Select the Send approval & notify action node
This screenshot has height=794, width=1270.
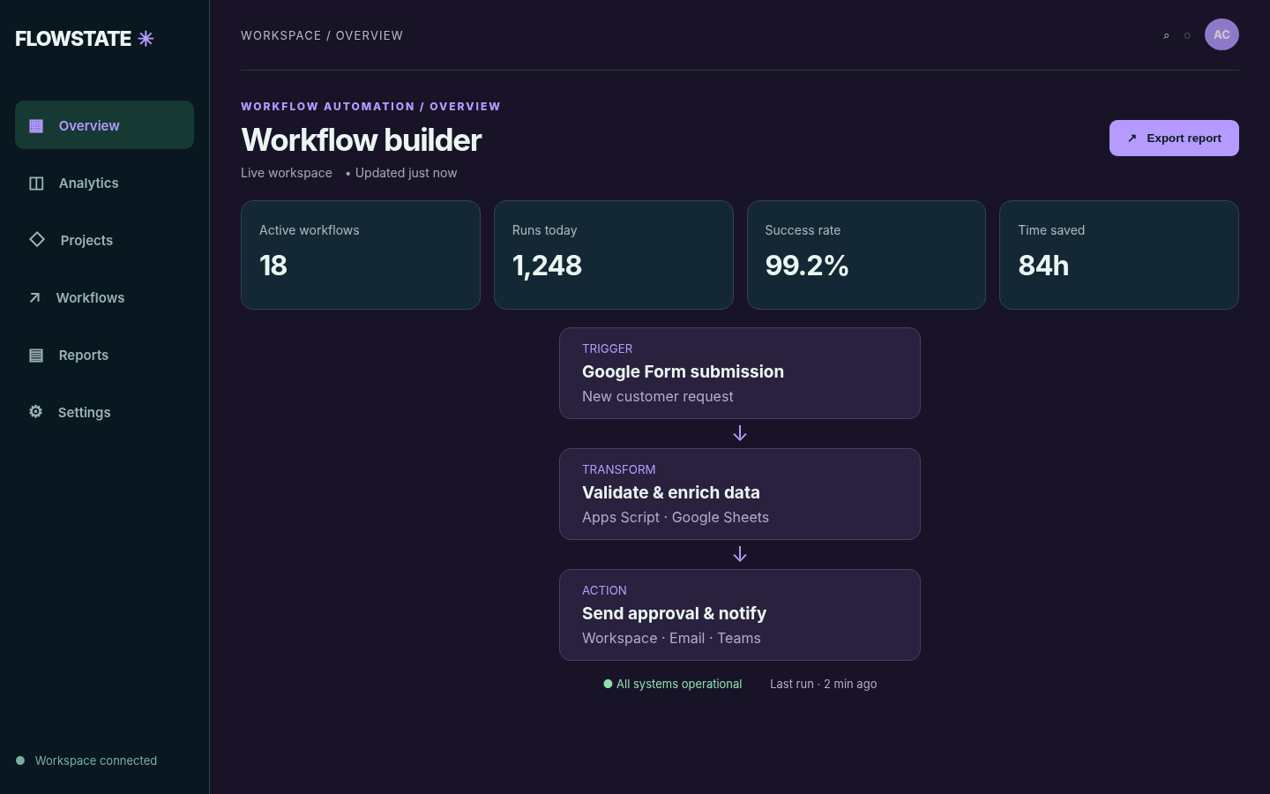[x=740, y=615]
